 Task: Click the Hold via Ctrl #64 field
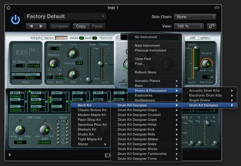tap(33, 66)
